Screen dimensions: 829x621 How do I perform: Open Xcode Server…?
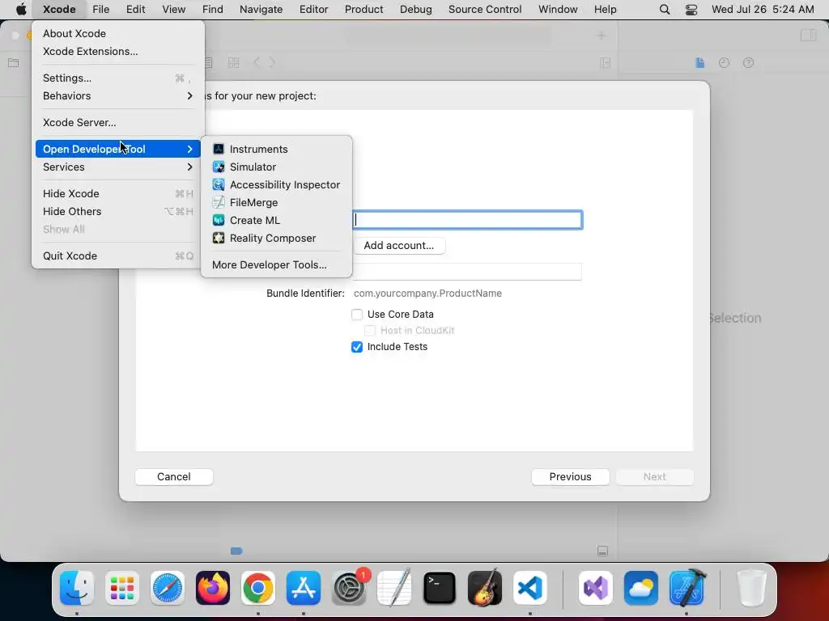coord(118,123)
